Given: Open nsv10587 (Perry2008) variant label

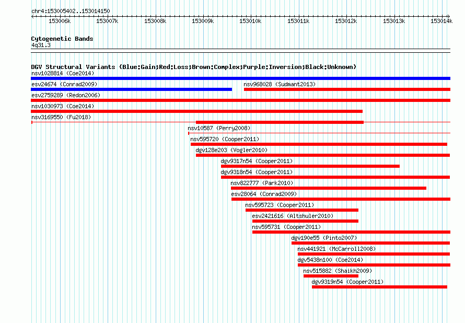Looking at the screenshot, I should click(x=219, y=128).
